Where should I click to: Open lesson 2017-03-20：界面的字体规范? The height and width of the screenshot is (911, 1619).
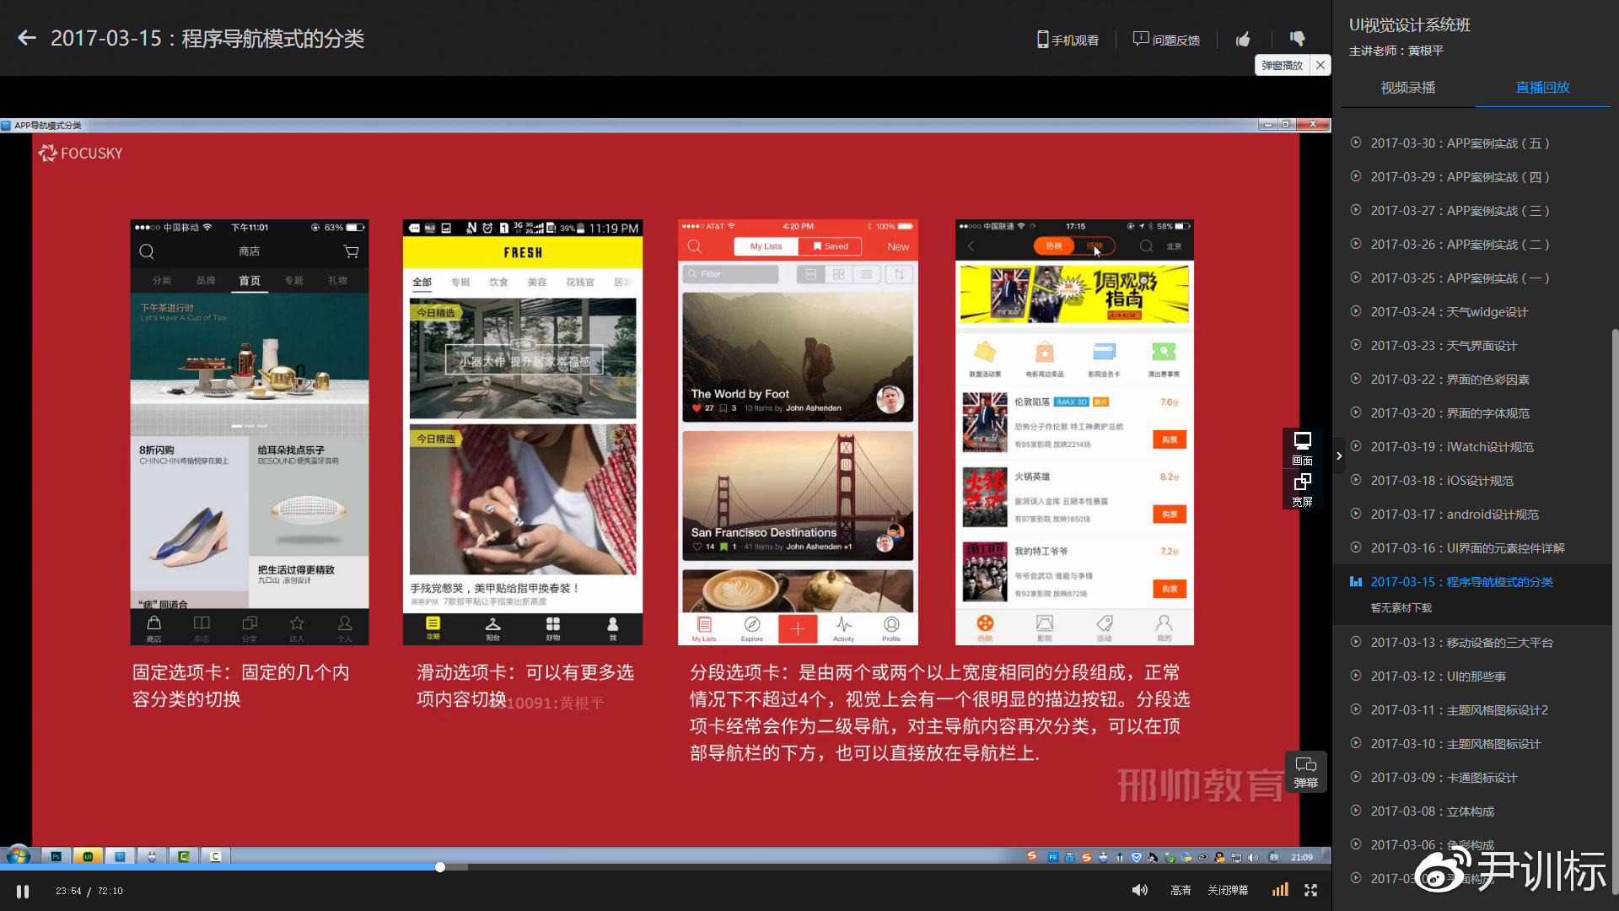tap(1450, 413)
